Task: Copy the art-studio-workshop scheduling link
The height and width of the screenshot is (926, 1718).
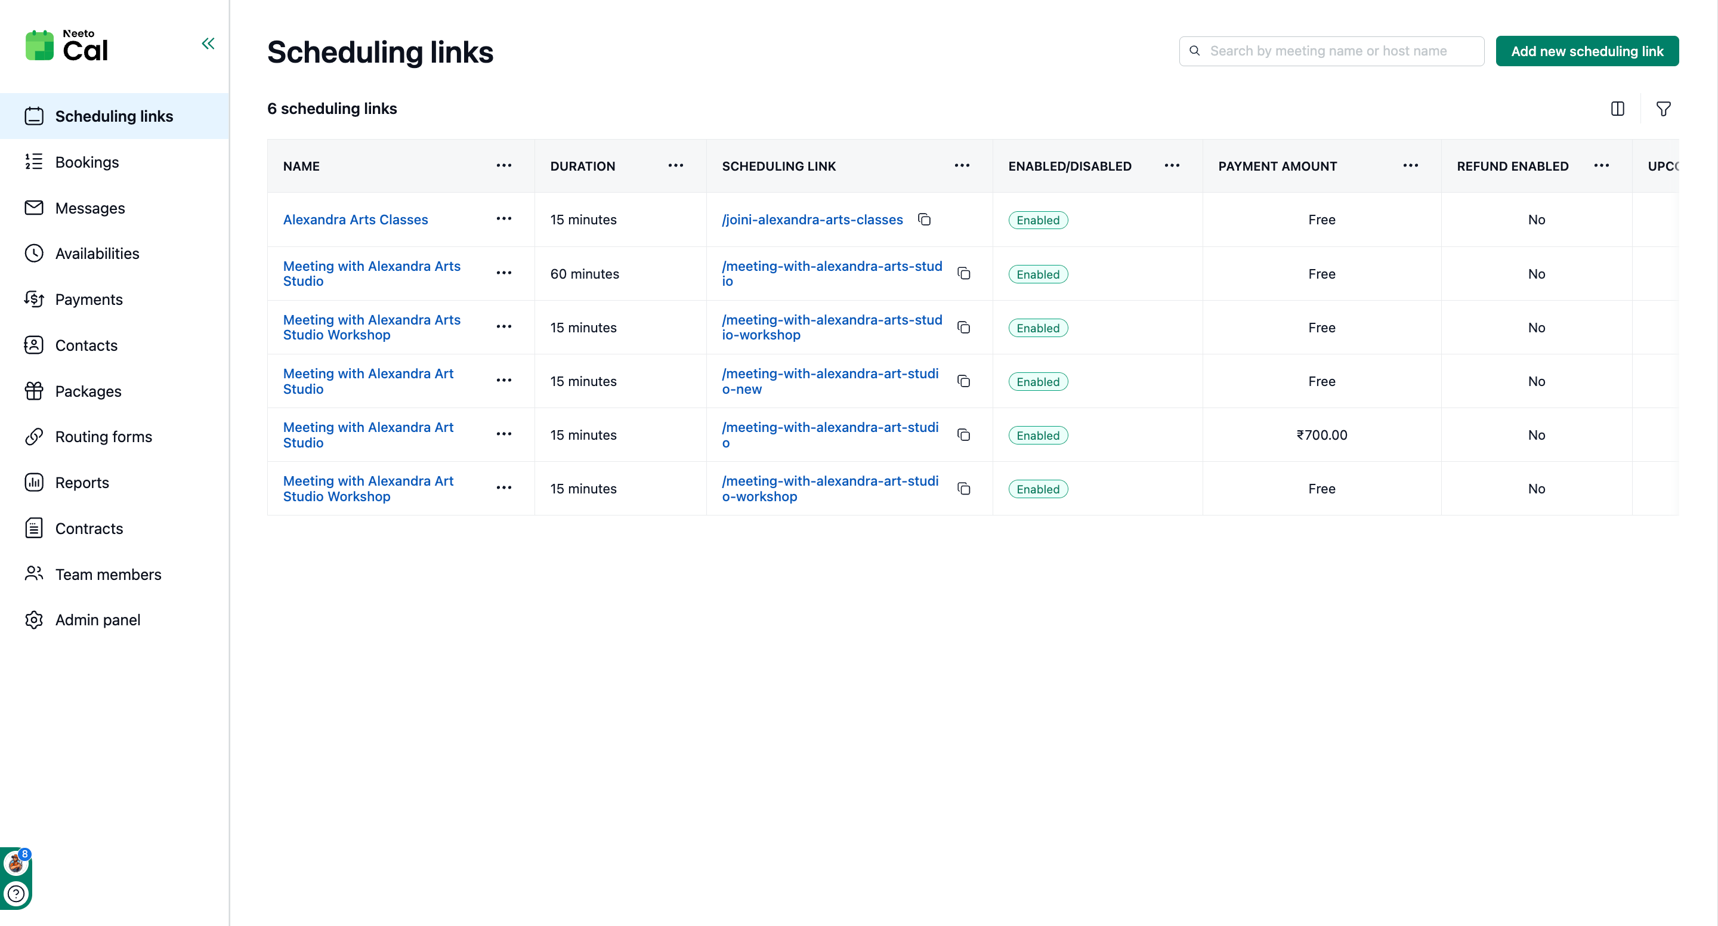Action: pyautogui.click(x=963, y=488)
